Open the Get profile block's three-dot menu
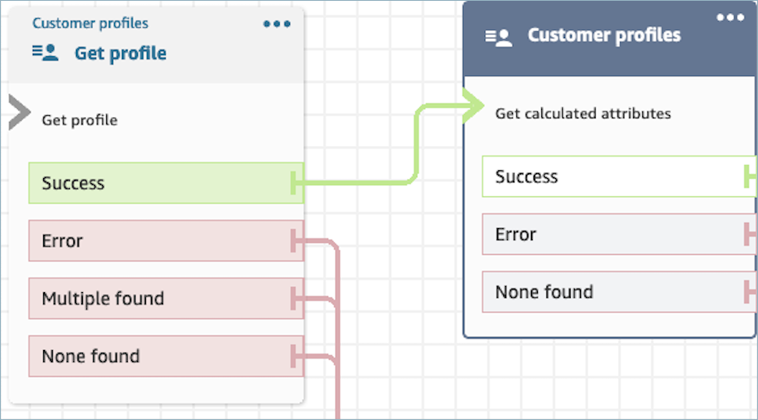758x420 pixels. 277,24
